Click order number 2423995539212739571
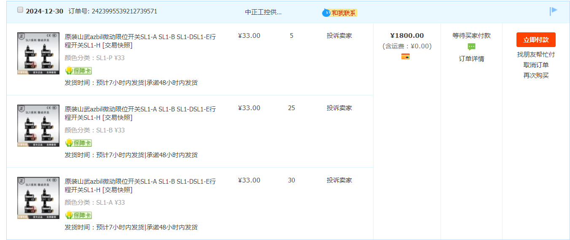This screenshot has width=570, height=240. [x=124, y=11]
